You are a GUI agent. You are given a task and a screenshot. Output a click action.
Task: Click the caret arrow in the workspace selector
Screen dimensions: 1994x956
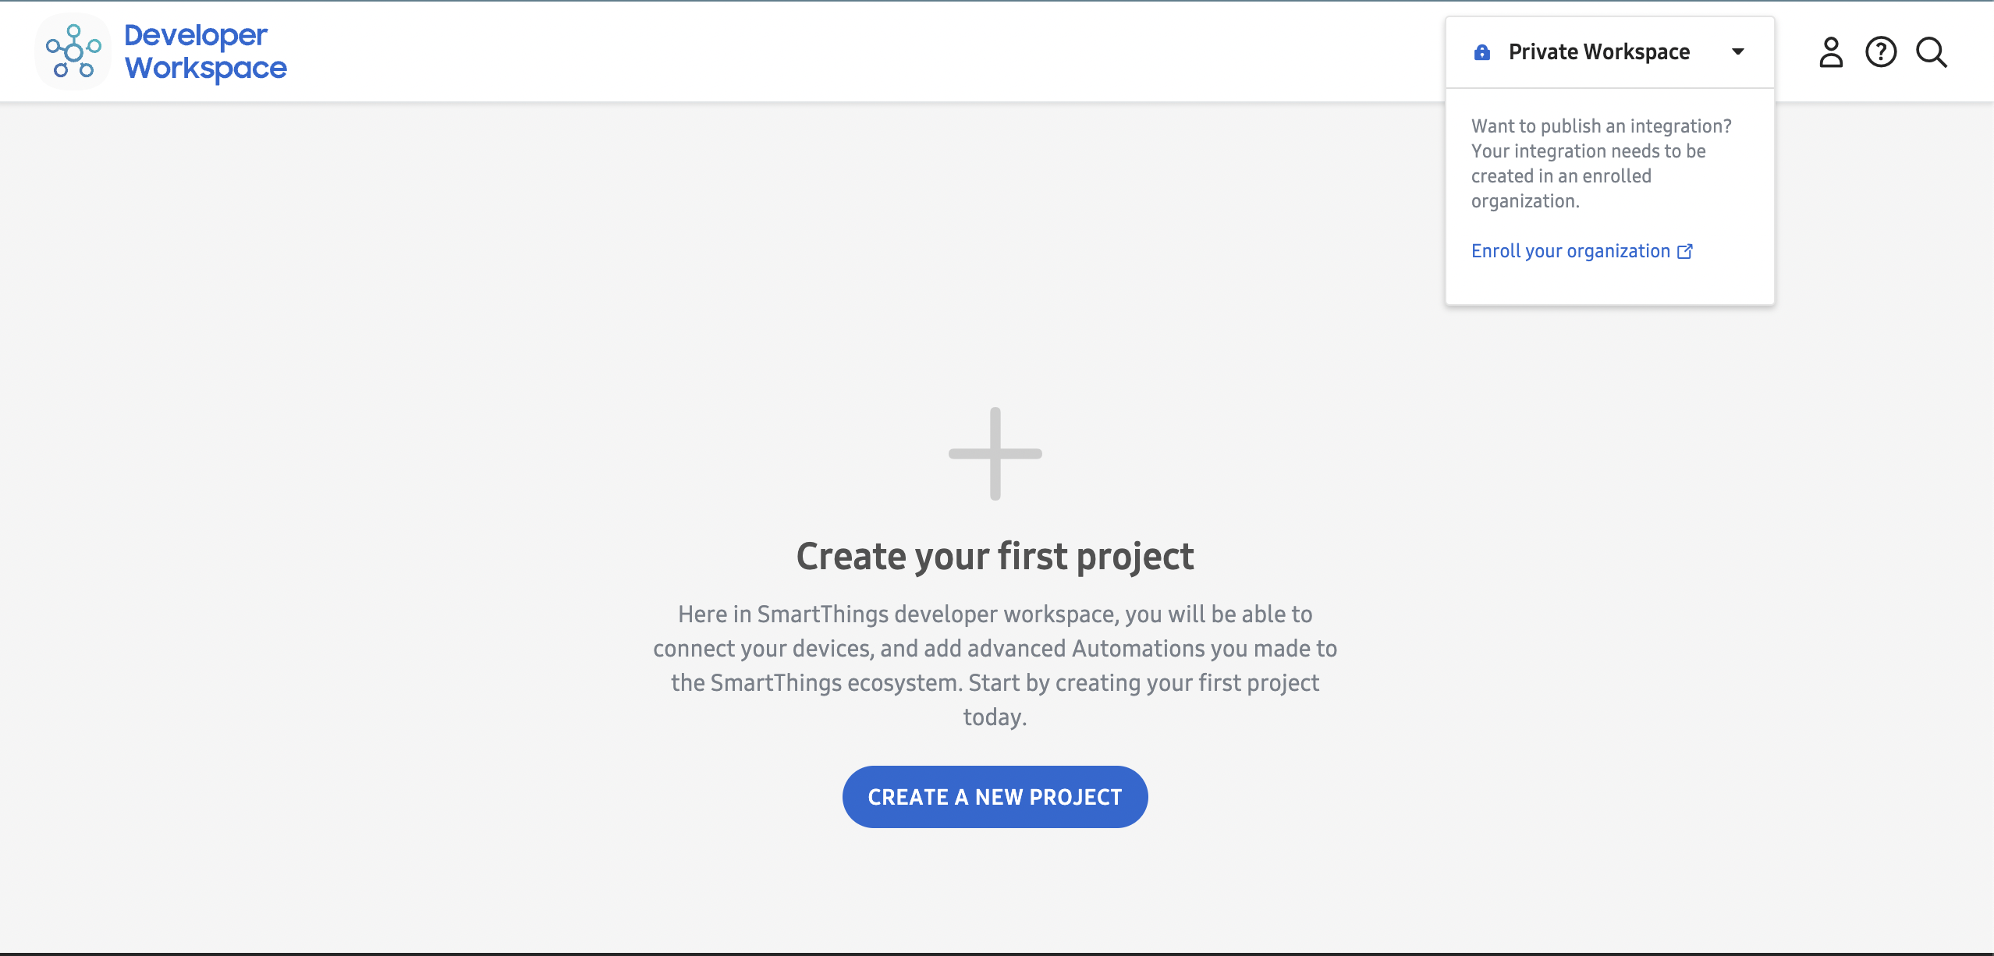pos(1738,52)
